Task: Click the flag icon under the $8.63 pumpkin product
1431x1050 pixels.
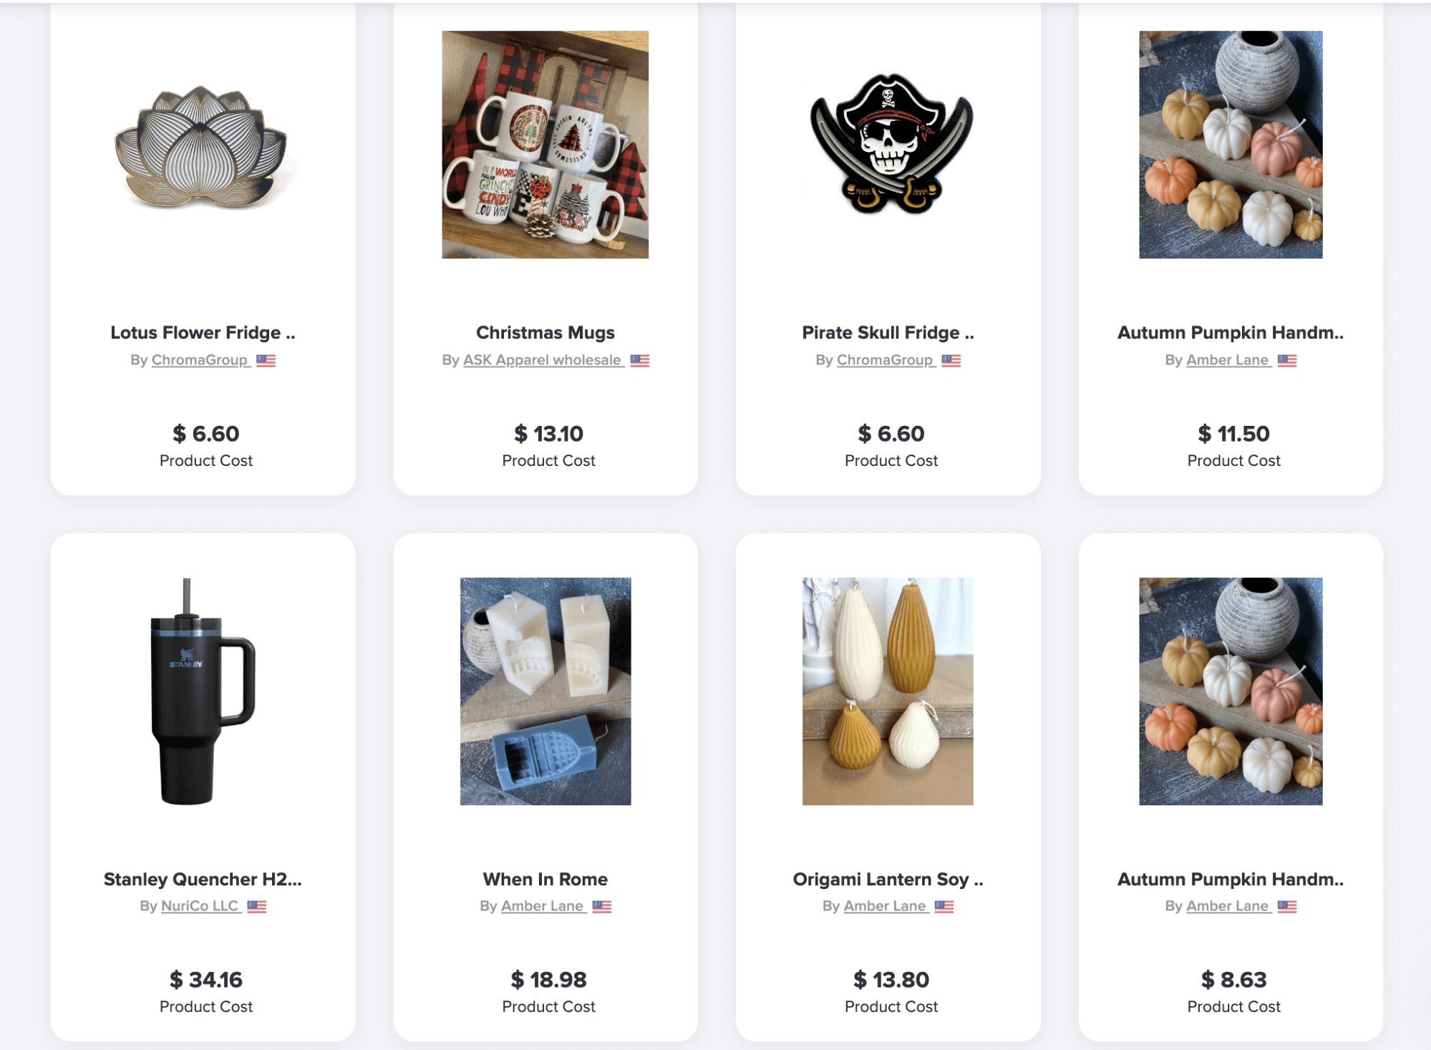Action: point(1286,906)
